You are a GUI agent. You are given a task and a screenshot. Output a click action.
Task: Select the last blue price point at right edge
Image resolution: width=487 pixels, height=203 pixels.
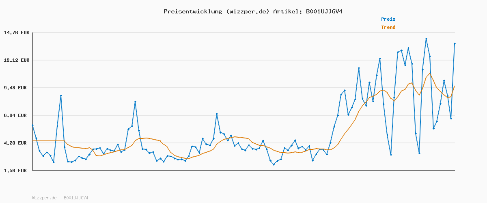point(455,43)
